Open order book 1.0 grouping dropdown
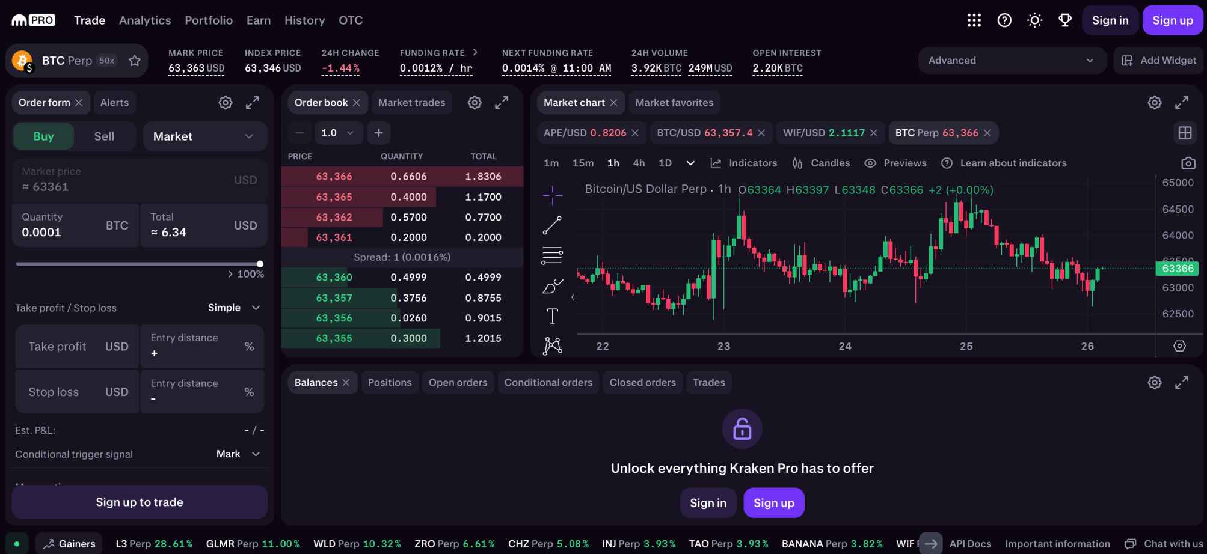 [x=337, y=133]
